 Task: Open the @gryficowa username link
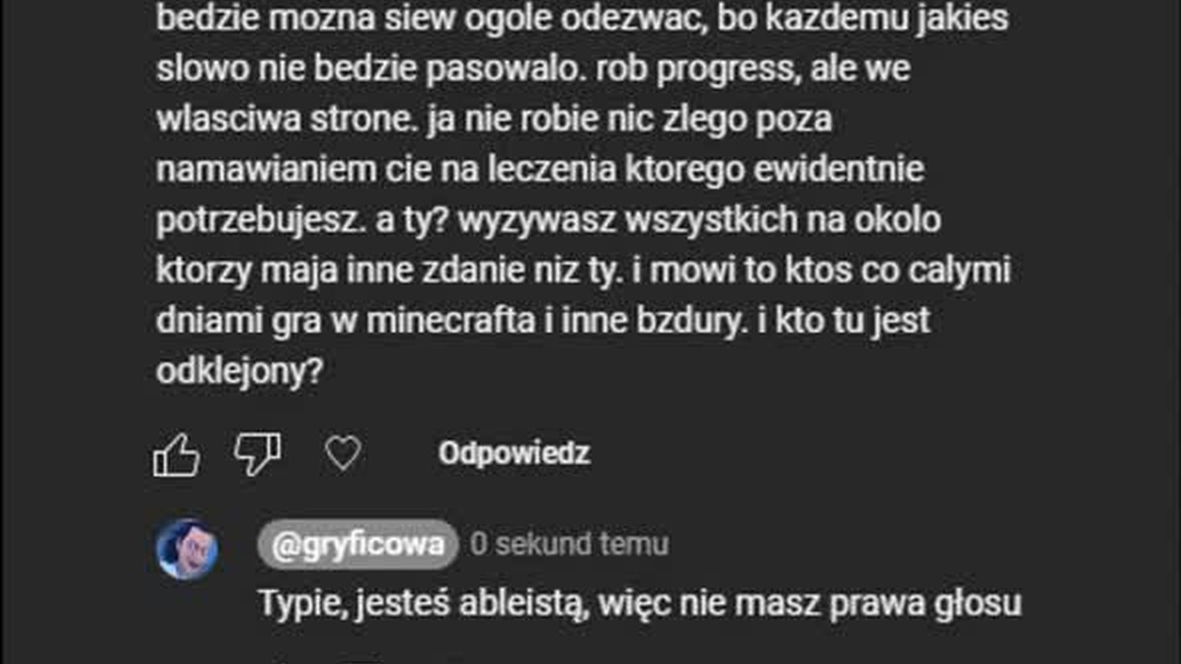click(358, 545)
